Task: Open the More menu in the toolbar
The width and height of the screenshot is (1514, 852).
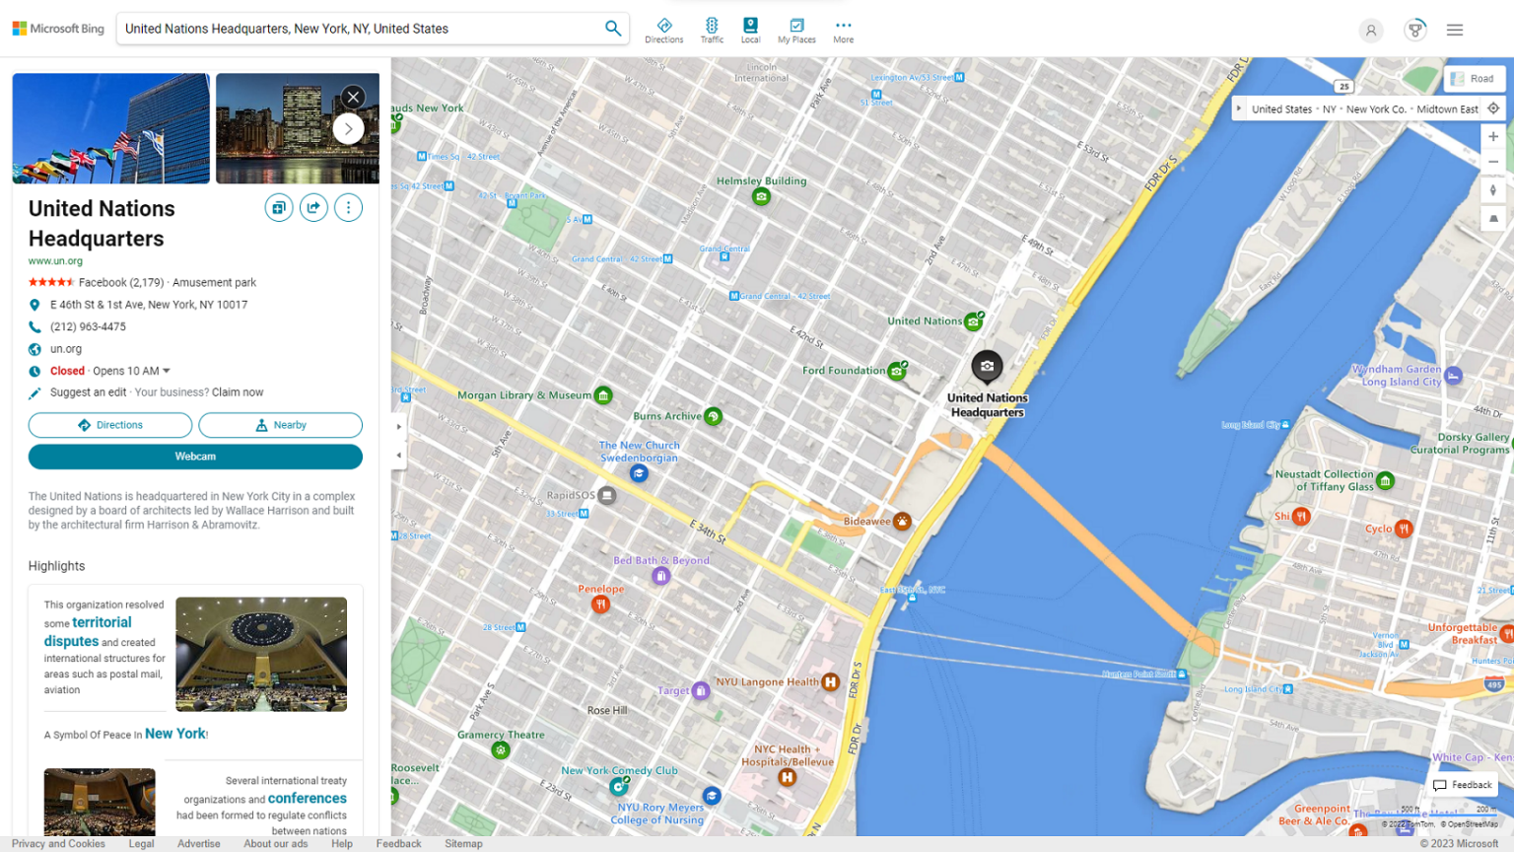Action: (843, 29)
